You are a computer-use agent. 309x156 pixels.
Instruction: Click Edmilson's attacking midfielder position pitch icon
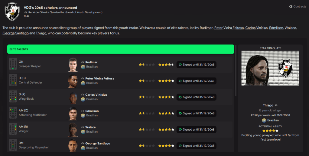[13, 113]
